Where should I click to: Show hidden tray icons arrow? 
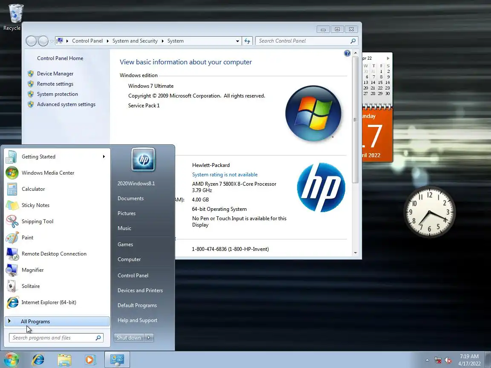[x=427, y=360]
